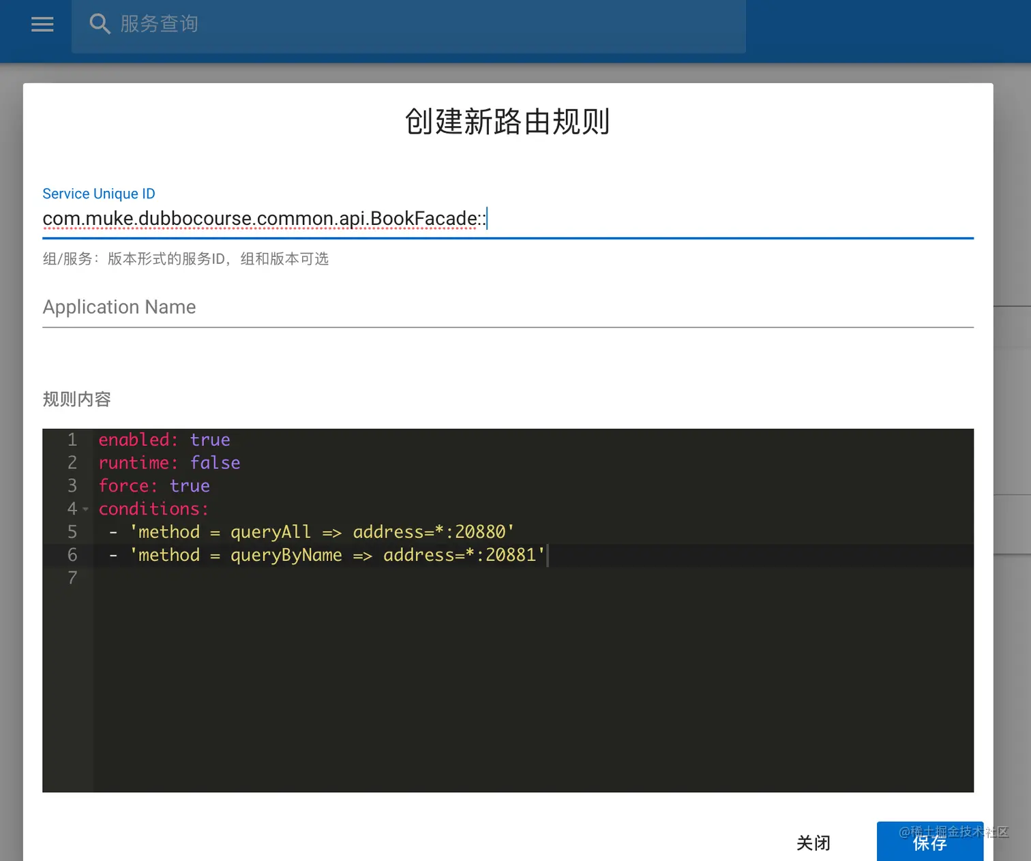This screenshot has width=1031, height=861.
Task: Click the hint text about 组/服务 version
Action: tap(185, 259)
